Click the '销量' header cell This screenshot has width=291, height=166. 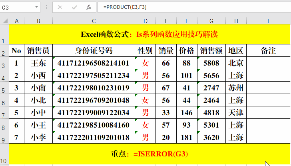click(x=166, y=50)
